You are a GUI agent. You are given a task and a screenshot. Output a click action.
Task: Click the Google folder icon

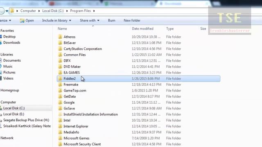pos(60,102)
